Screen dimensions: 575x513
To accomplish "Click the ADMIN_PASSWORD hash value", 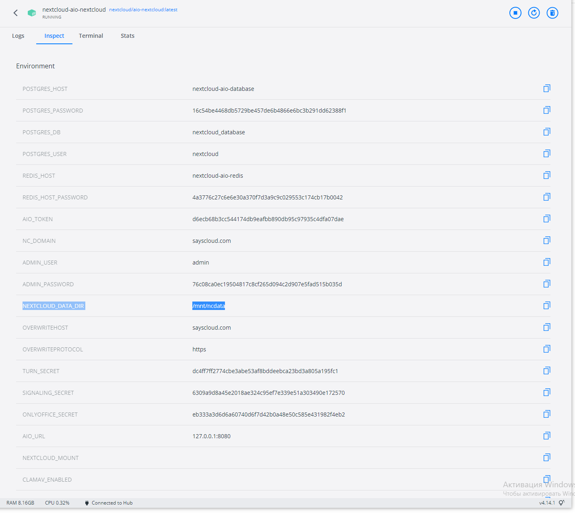I will [267, 284].
